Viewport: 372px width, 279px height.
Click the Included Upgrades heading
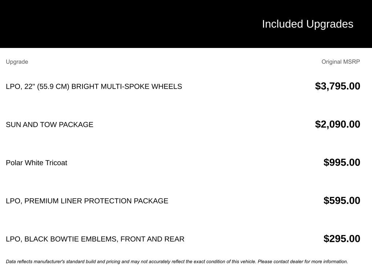pyautogui.click(x=307, y=24)
